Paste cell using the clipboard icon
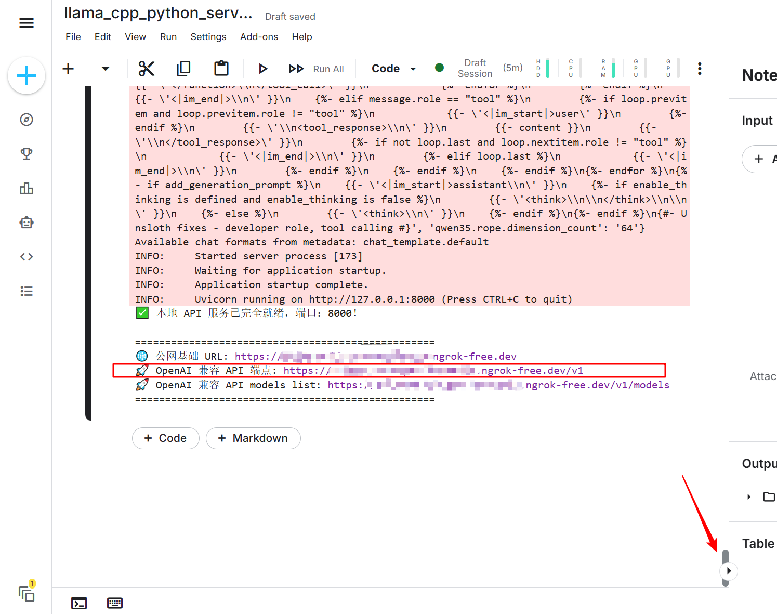 pos(221,69)
